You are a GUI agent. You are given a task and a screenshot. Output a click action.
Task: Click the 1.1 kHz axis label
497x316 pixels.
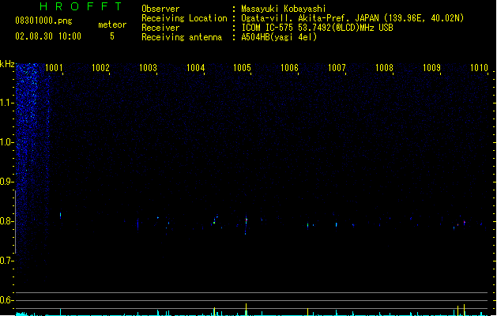(x=6, y=103)
